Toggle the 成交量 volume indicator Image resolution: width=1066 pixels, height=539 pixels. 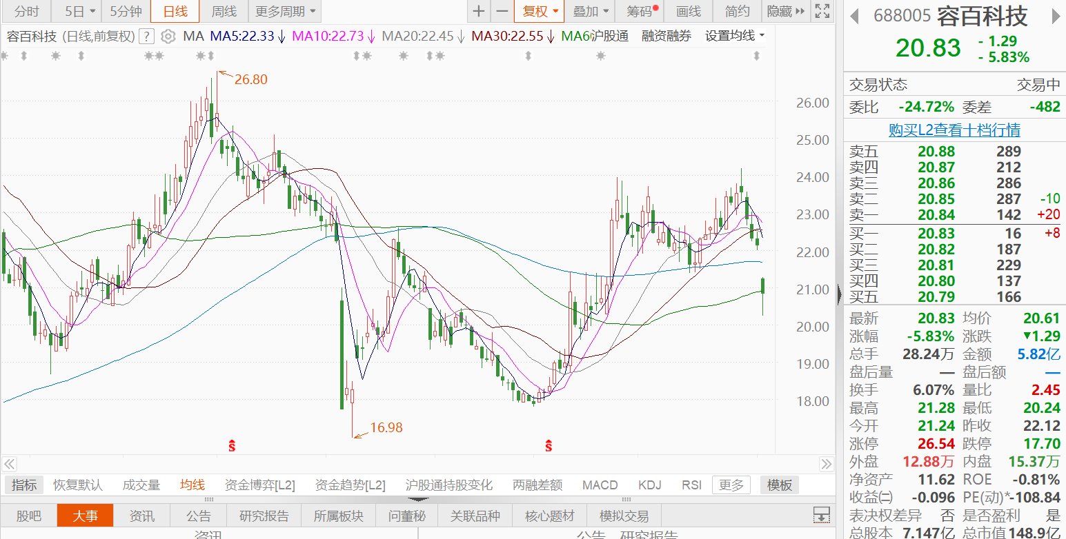coord(141,485)
